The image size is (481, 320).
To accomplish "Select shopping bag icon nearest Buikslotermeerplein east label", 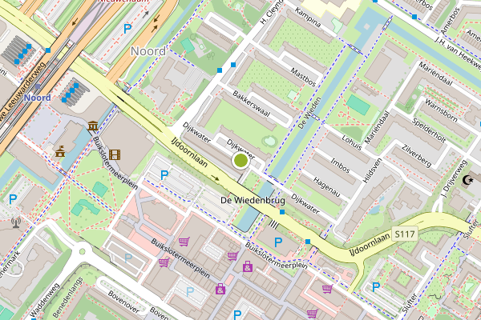I will coord(248,266).
